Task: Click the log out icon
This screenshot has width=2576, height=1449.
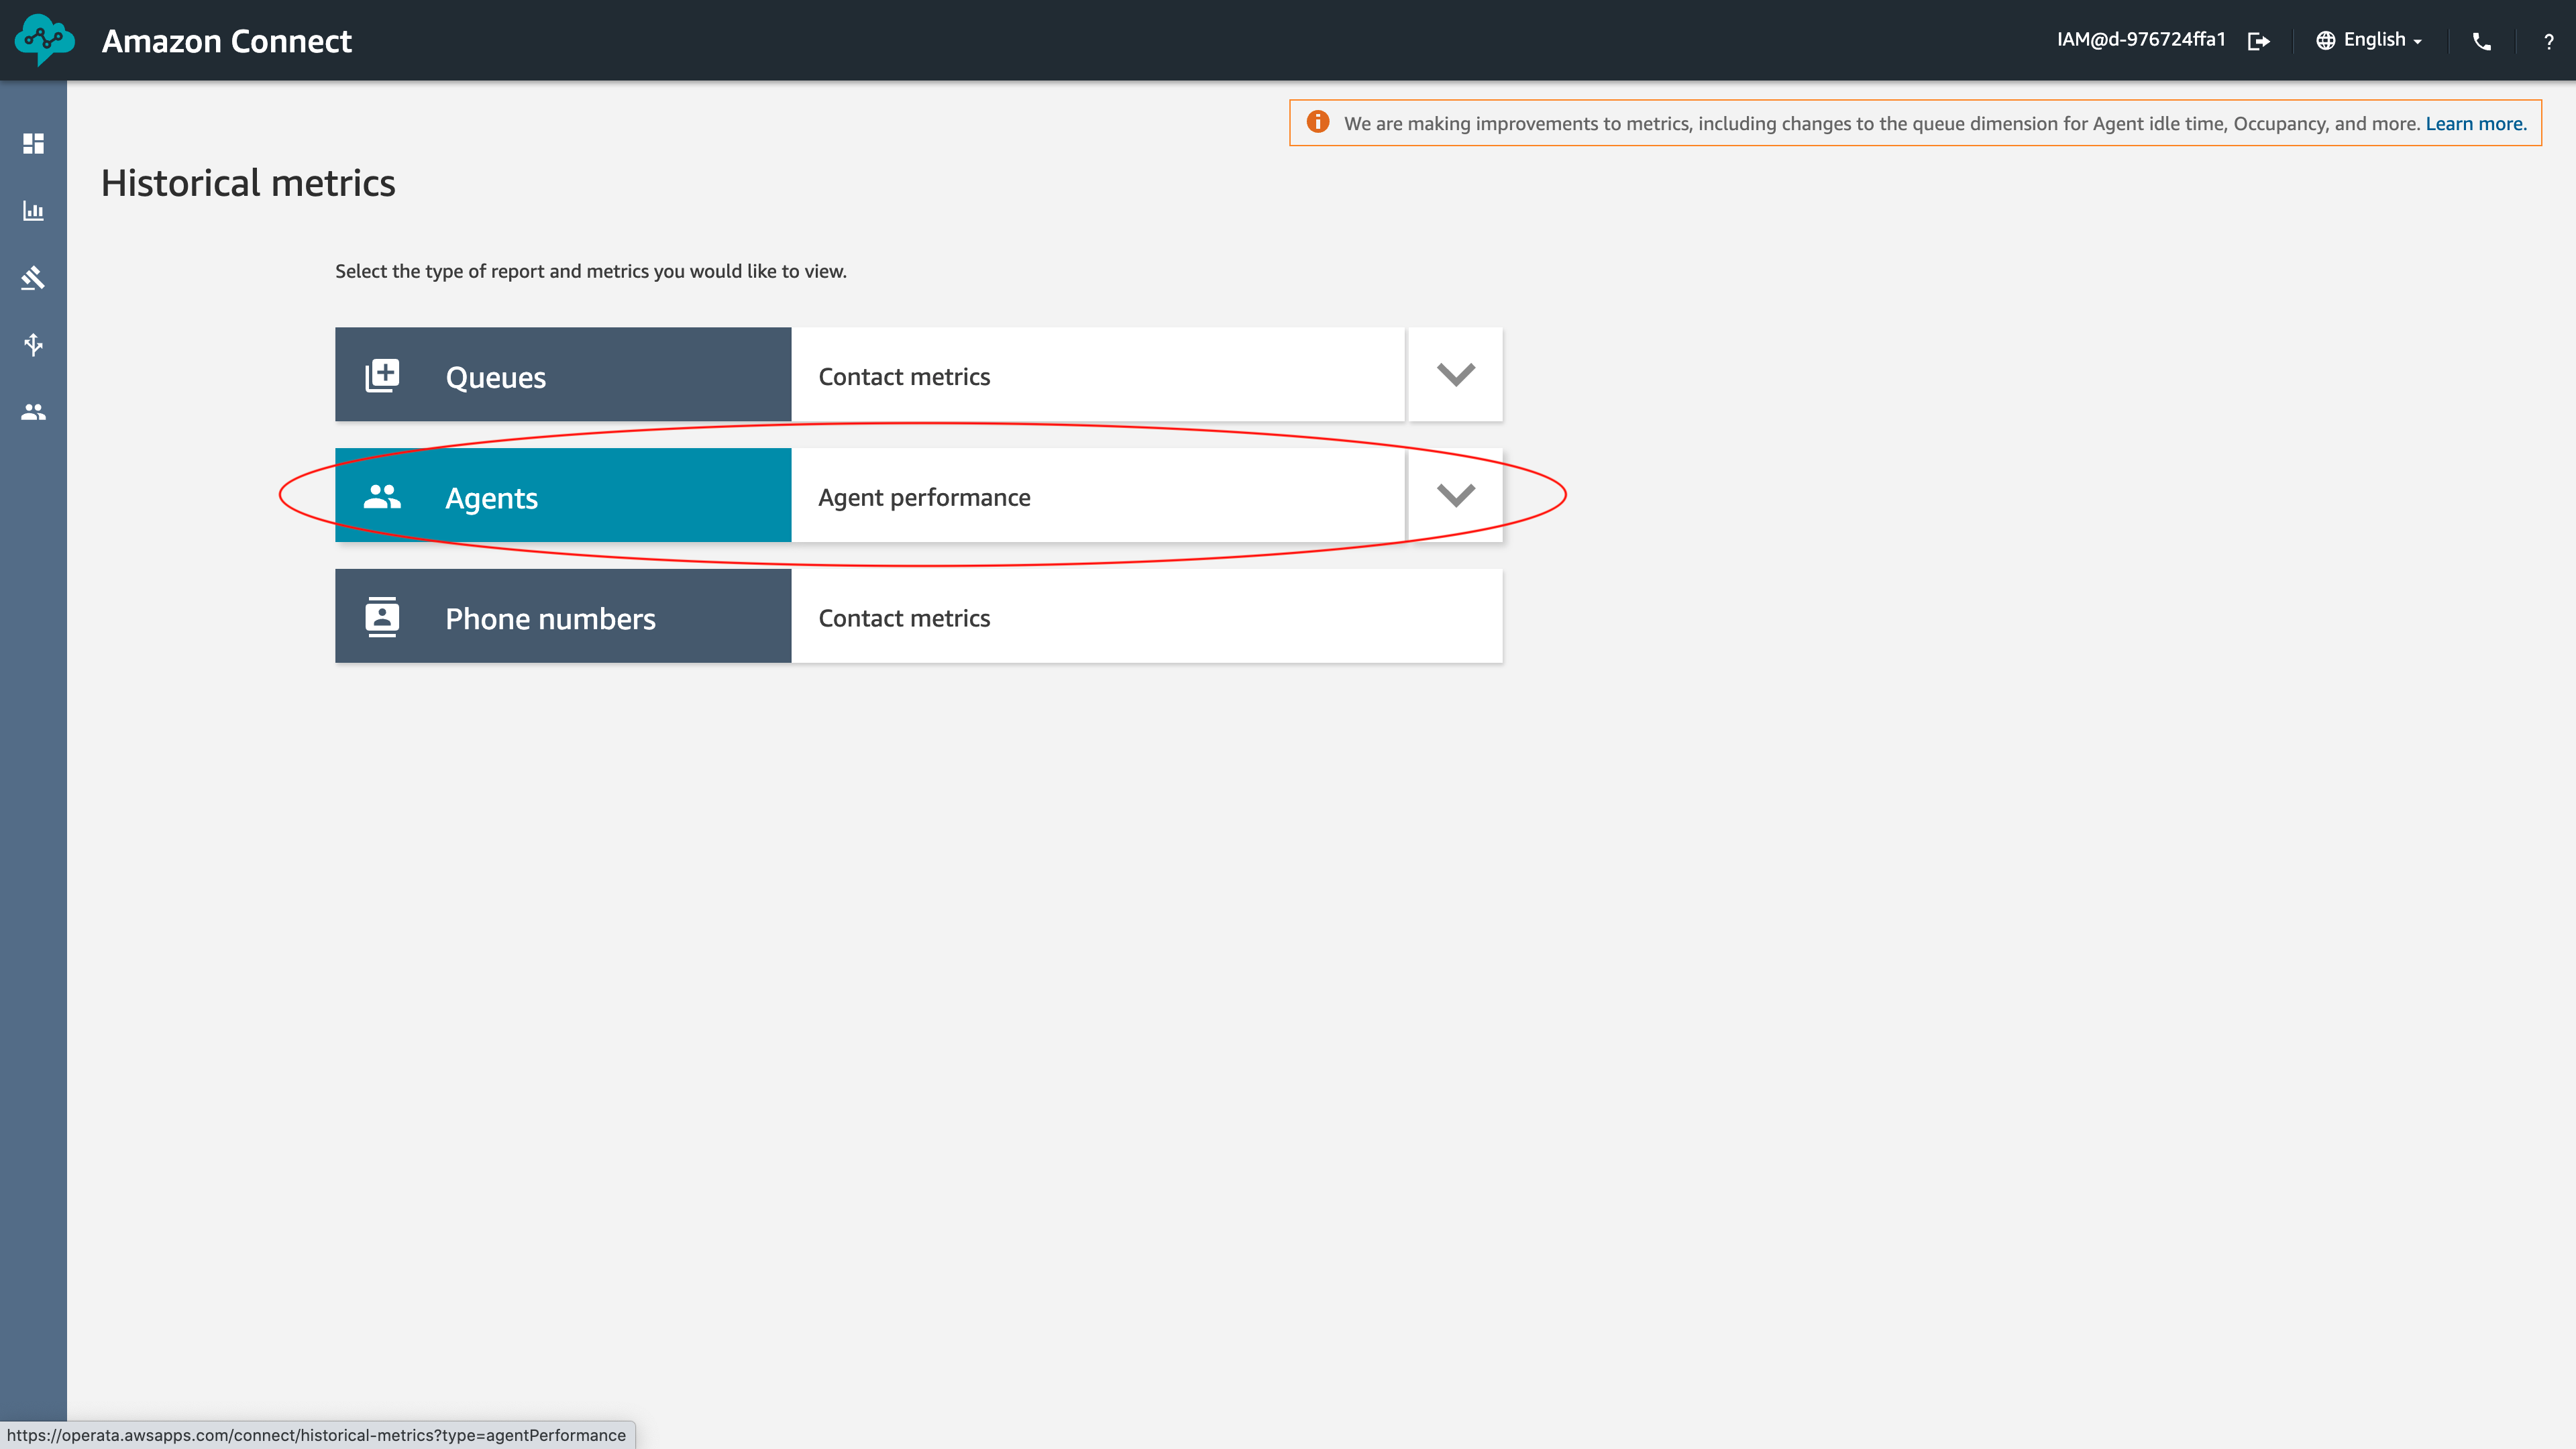Action: [x=2259, y=41]
